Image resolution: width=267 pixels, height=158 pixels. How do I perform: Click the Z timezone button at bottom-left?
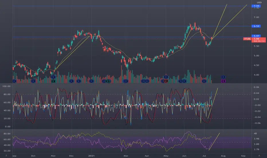point(6,156)
